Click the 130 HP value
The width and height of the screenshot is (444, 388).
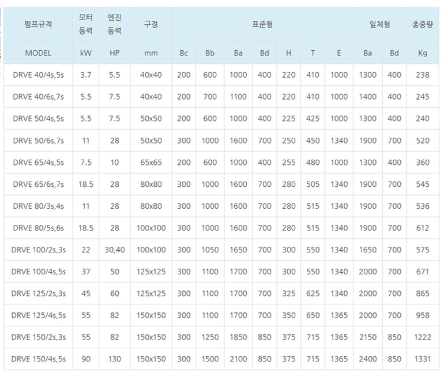[x=114, y=359]
